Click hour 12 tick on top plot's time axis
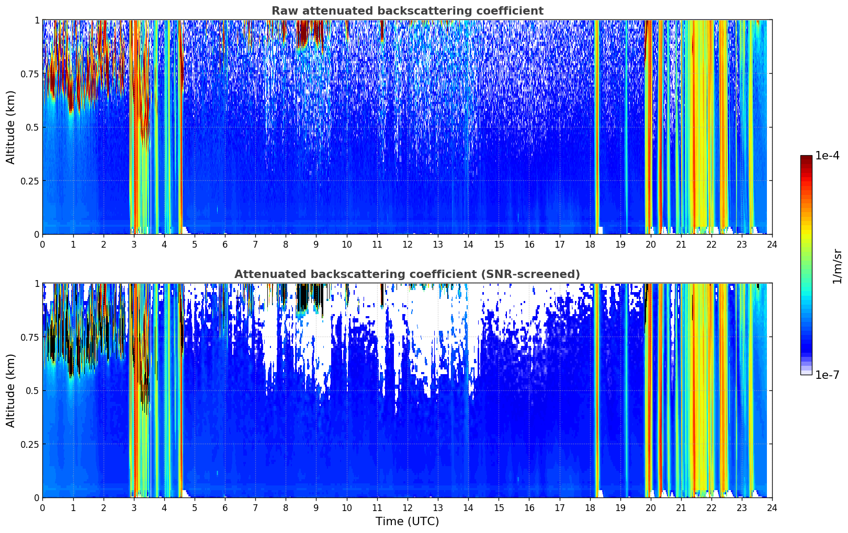 click(408, 244)
